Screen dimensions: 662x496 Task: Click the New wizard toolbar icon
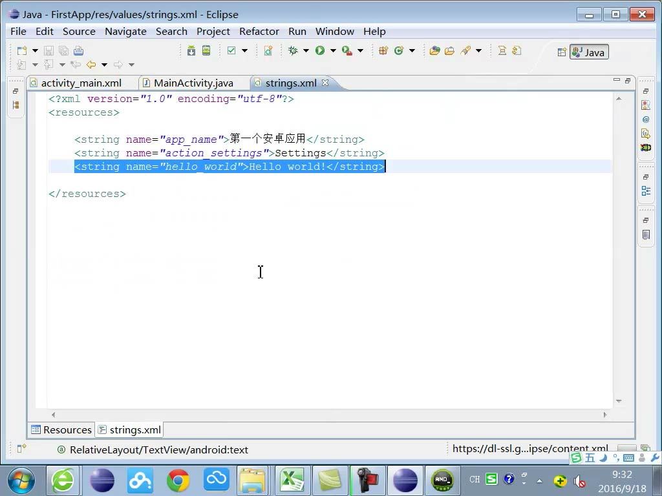coord(22,51)
